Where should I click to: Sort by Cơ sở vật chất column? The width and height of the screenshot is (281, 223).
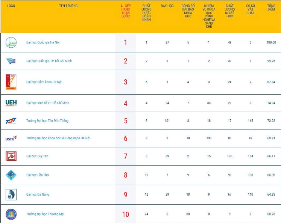coord(251,9)
